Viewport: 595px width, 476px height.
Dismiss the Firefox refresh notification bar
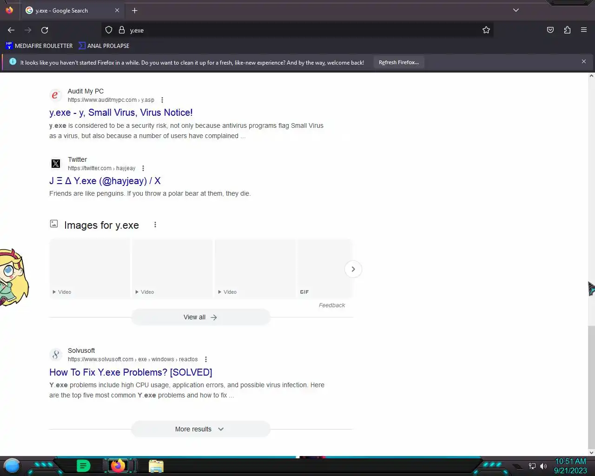584,61
